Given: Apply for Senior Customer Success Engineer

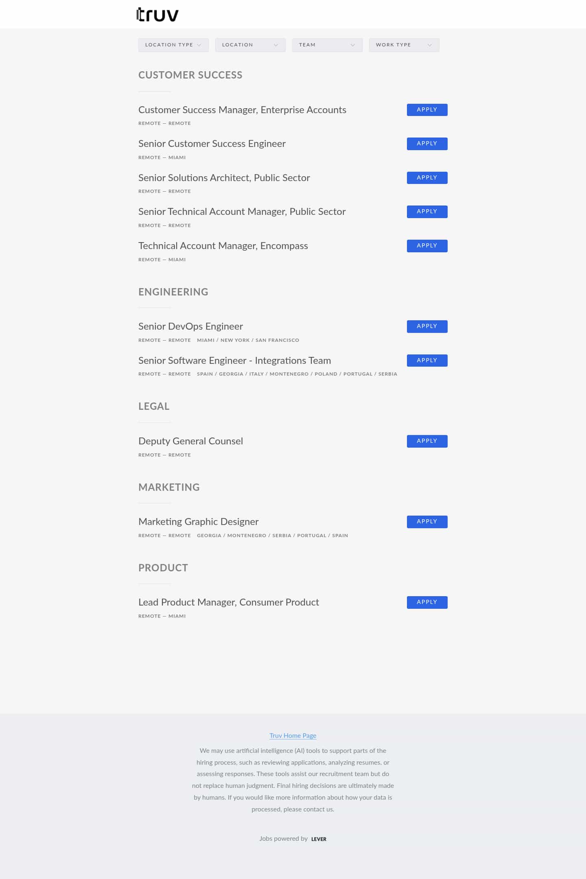Looking at the screenshot, I should tap(426, 143).
